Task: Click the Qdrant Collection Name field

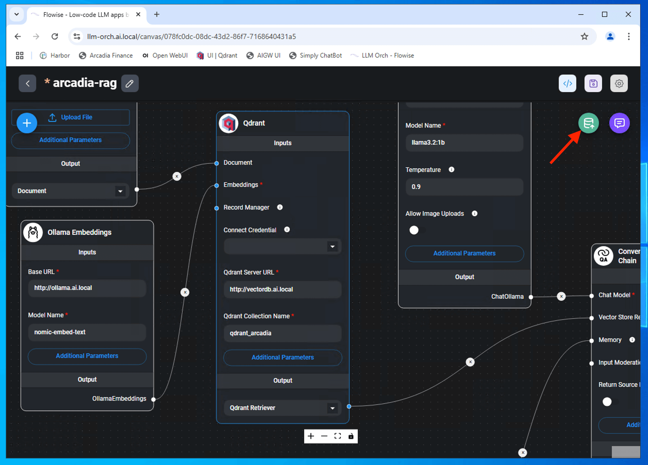Action: (x=282, y=333)
